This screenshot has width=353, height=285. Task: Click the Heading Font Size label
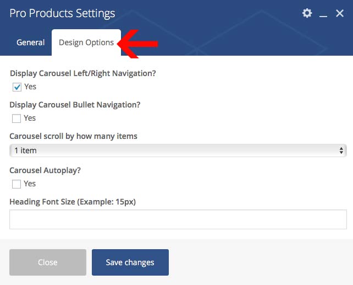[x=73, y=202]
